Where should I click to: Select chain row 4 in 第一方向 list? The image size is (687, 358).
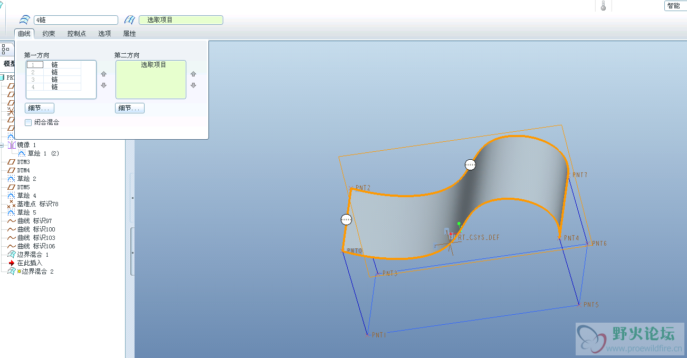(54, 86)
